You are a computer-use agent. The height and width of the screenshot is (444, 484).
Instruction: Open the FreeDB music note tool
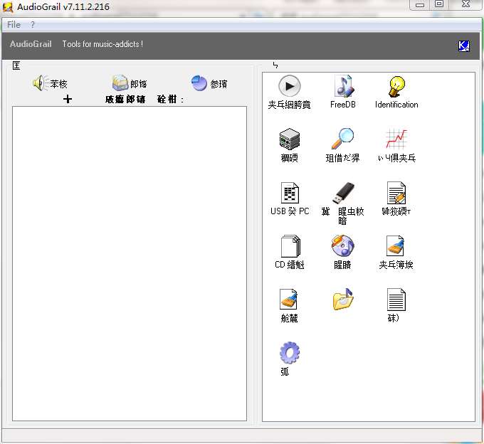343,87
